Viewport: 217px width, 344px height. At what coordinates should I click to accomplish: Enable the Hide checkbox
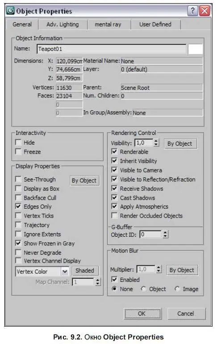coord(18,143)
